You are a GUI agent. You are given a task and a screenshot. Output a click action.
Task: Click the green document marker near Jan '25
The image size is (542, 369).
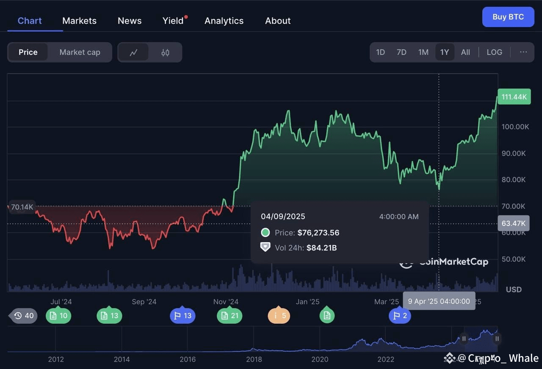pyautogui.click(x=327, y=316)
